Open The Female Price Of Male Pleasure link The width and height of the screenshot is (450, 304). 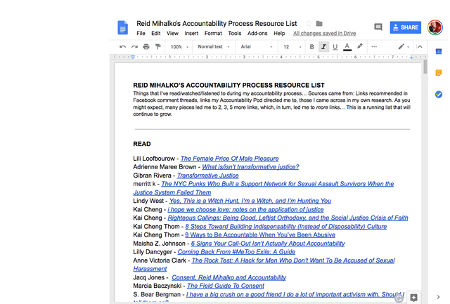[x=229, y=159]
